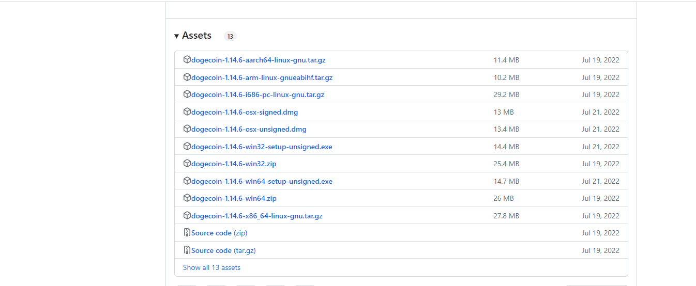Image resolution: width=696 pixels, height=286 pixels.
Task: Download dogecoin-1.14.6-win64-setup-unsigned.exe
Action: pos(262,181)
